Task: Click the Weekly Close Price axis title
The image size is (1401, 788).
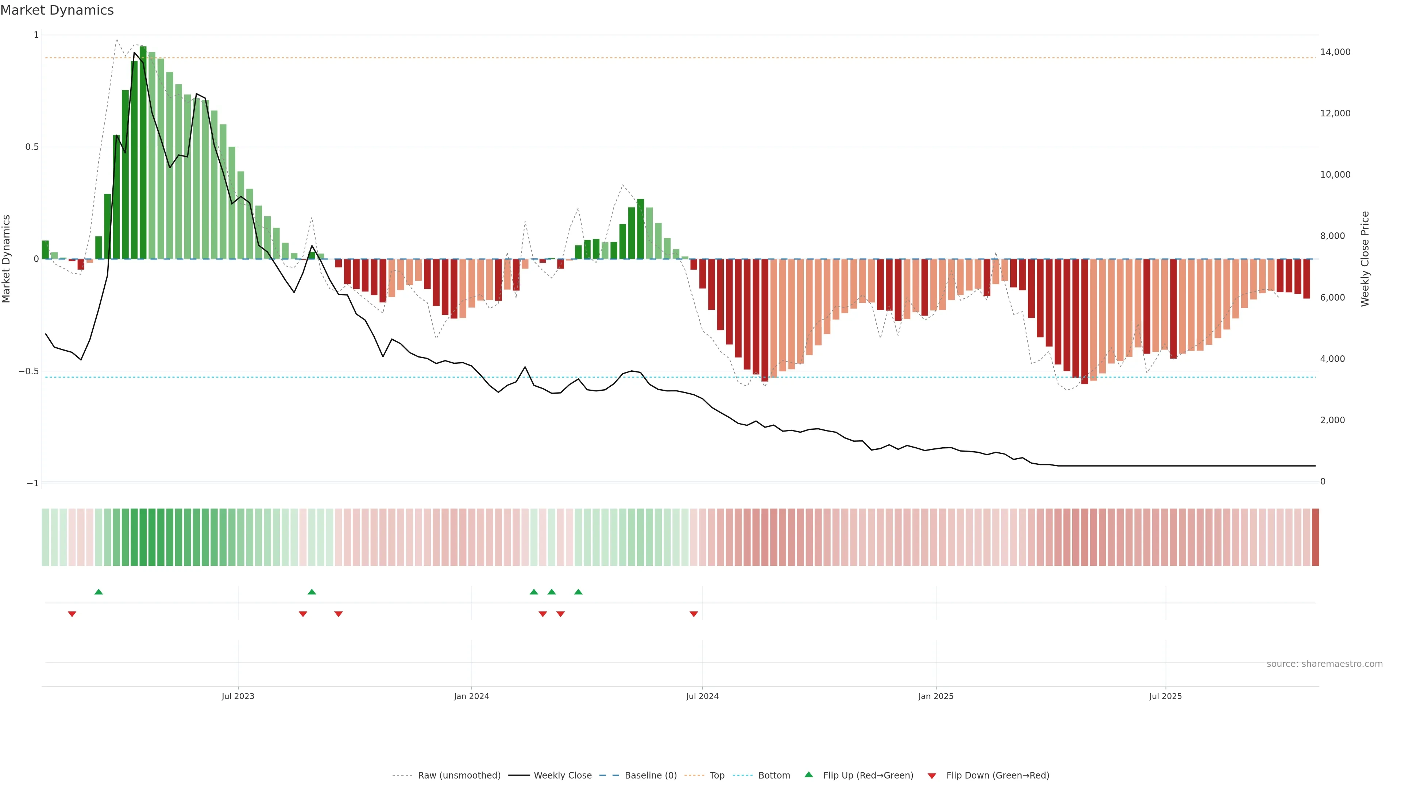Action: tap(1365, 259)
